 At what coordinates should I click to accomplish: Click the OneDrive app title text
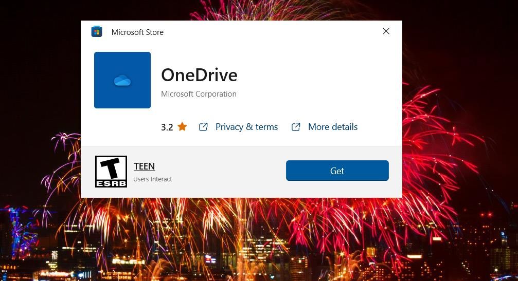click(x=199, y=75)
